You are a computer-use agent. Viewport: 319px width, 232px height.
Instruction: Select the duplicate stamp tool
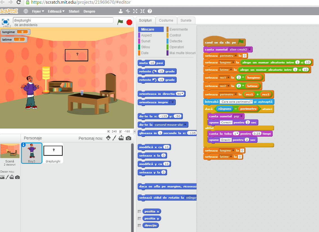coord(120,11)
